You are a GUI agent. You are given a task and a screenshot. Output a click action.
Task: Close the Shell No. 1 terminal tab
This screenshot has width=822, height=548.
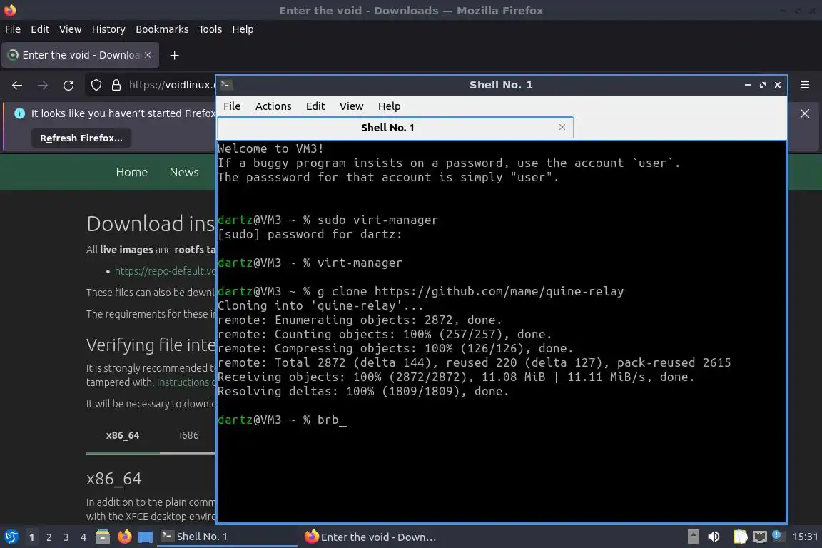tap(562, 127)
